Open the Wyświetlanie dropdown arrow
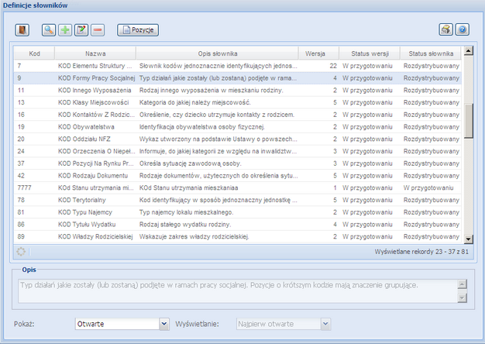This screenshot has height=344, width=485. tap(325, 324)
